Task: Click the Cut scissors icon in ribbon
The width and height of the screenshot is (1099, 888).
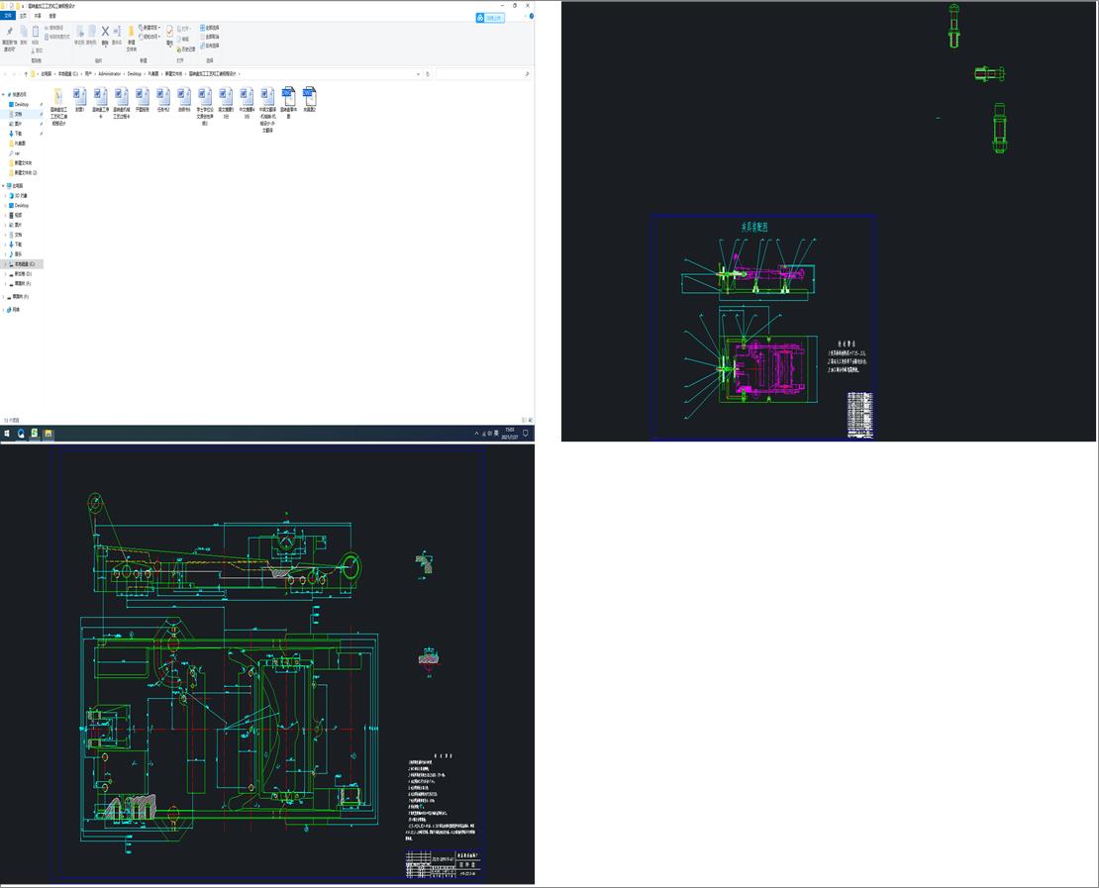Action: tap(33, 50)
